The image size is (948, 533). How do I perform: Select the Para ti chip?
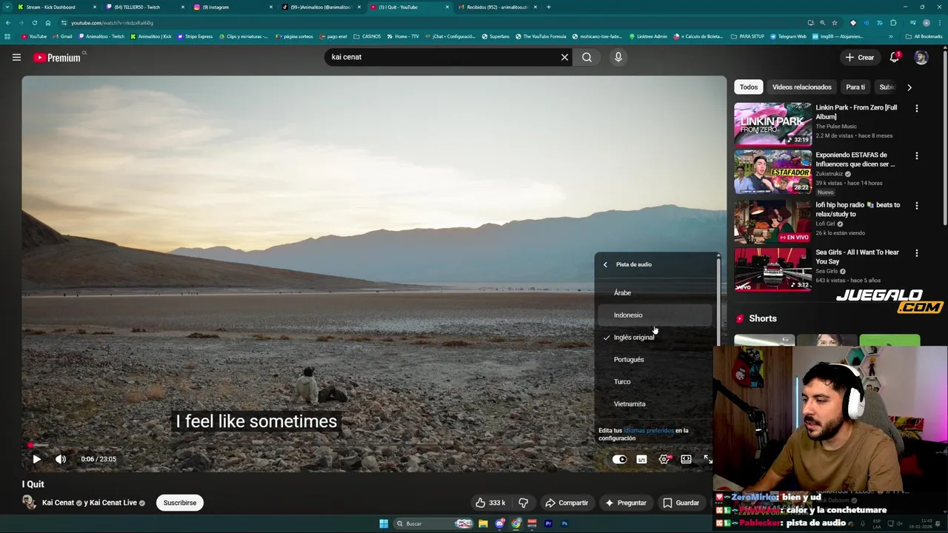pos(855,87)
